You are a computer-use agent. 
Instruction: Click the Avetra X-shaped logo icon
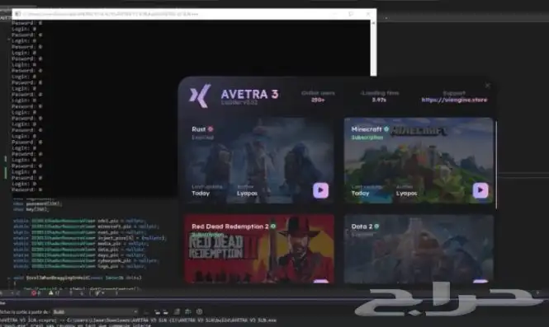pos(200,96)
